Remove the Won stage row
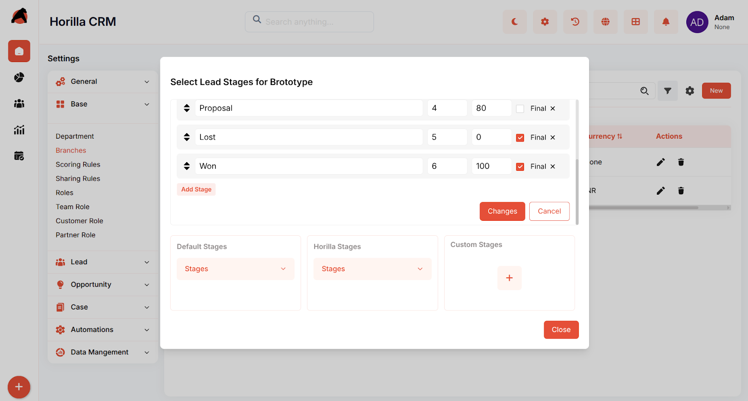 coord(553,166)
